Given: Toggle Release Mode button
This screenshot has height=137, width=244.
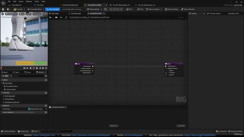Looking at the screenshot, I should tap(93, 9).
